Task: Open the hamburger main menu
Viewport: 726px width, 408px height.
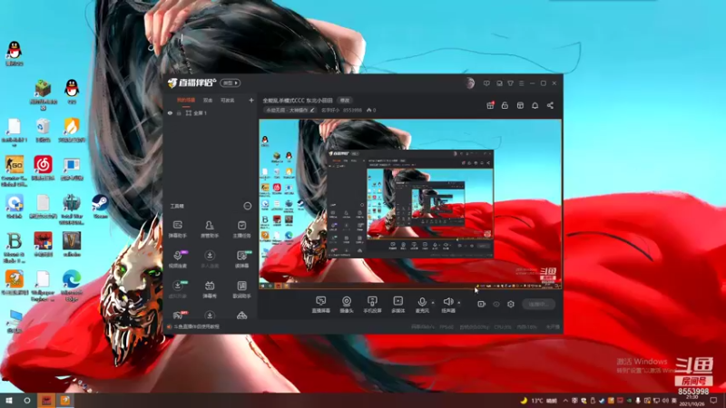Action: point(521,83)
